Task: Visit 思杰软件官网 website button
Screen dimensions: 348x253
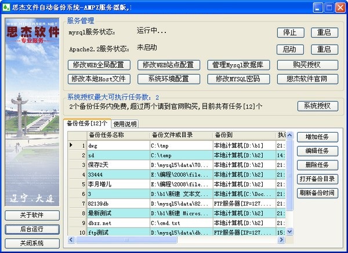Action: tap(307, 78)
